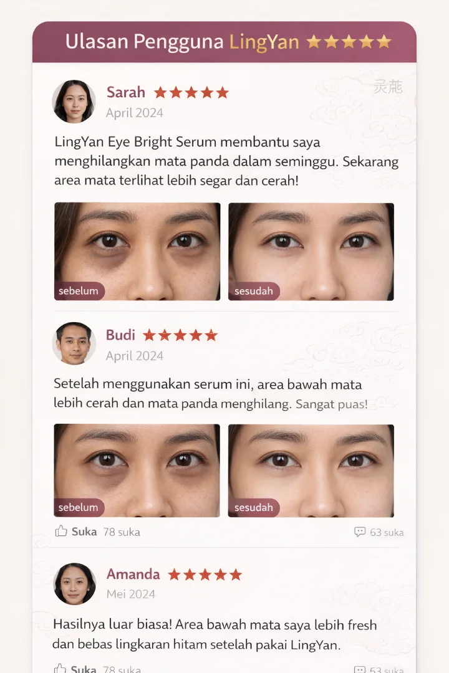
Task: Tap the thumbs-up icon under Amanda's review
Action: click(60, 669)
